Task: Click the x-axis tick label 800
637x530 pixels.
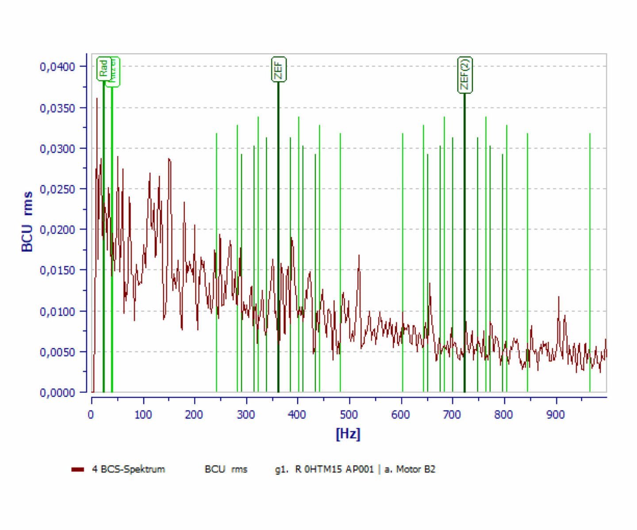Action: (x=504, y=415)
